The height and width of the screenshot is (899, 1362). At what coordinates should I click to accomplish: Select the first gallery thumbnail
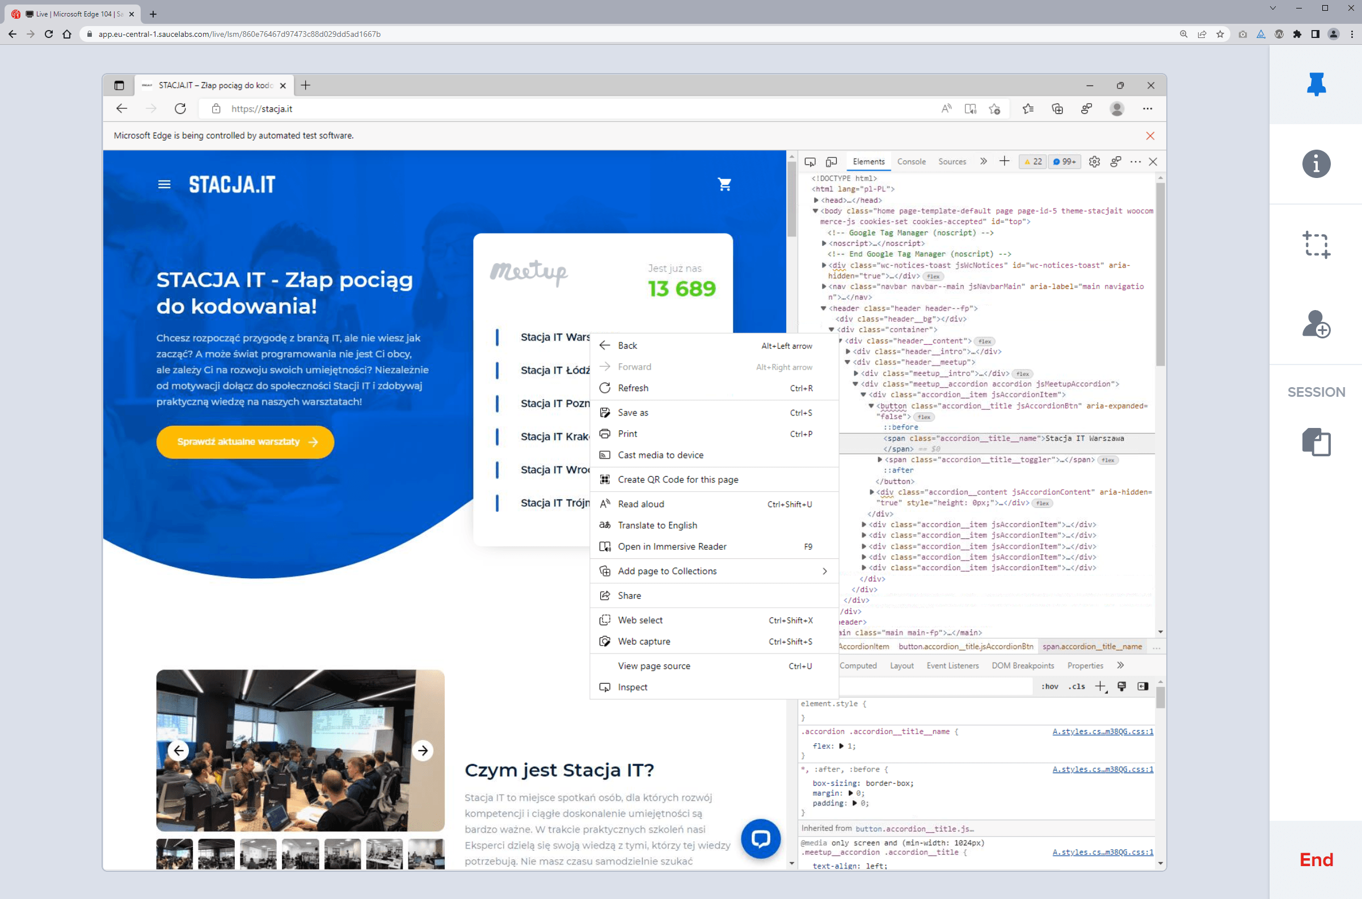tap(174, 854)
